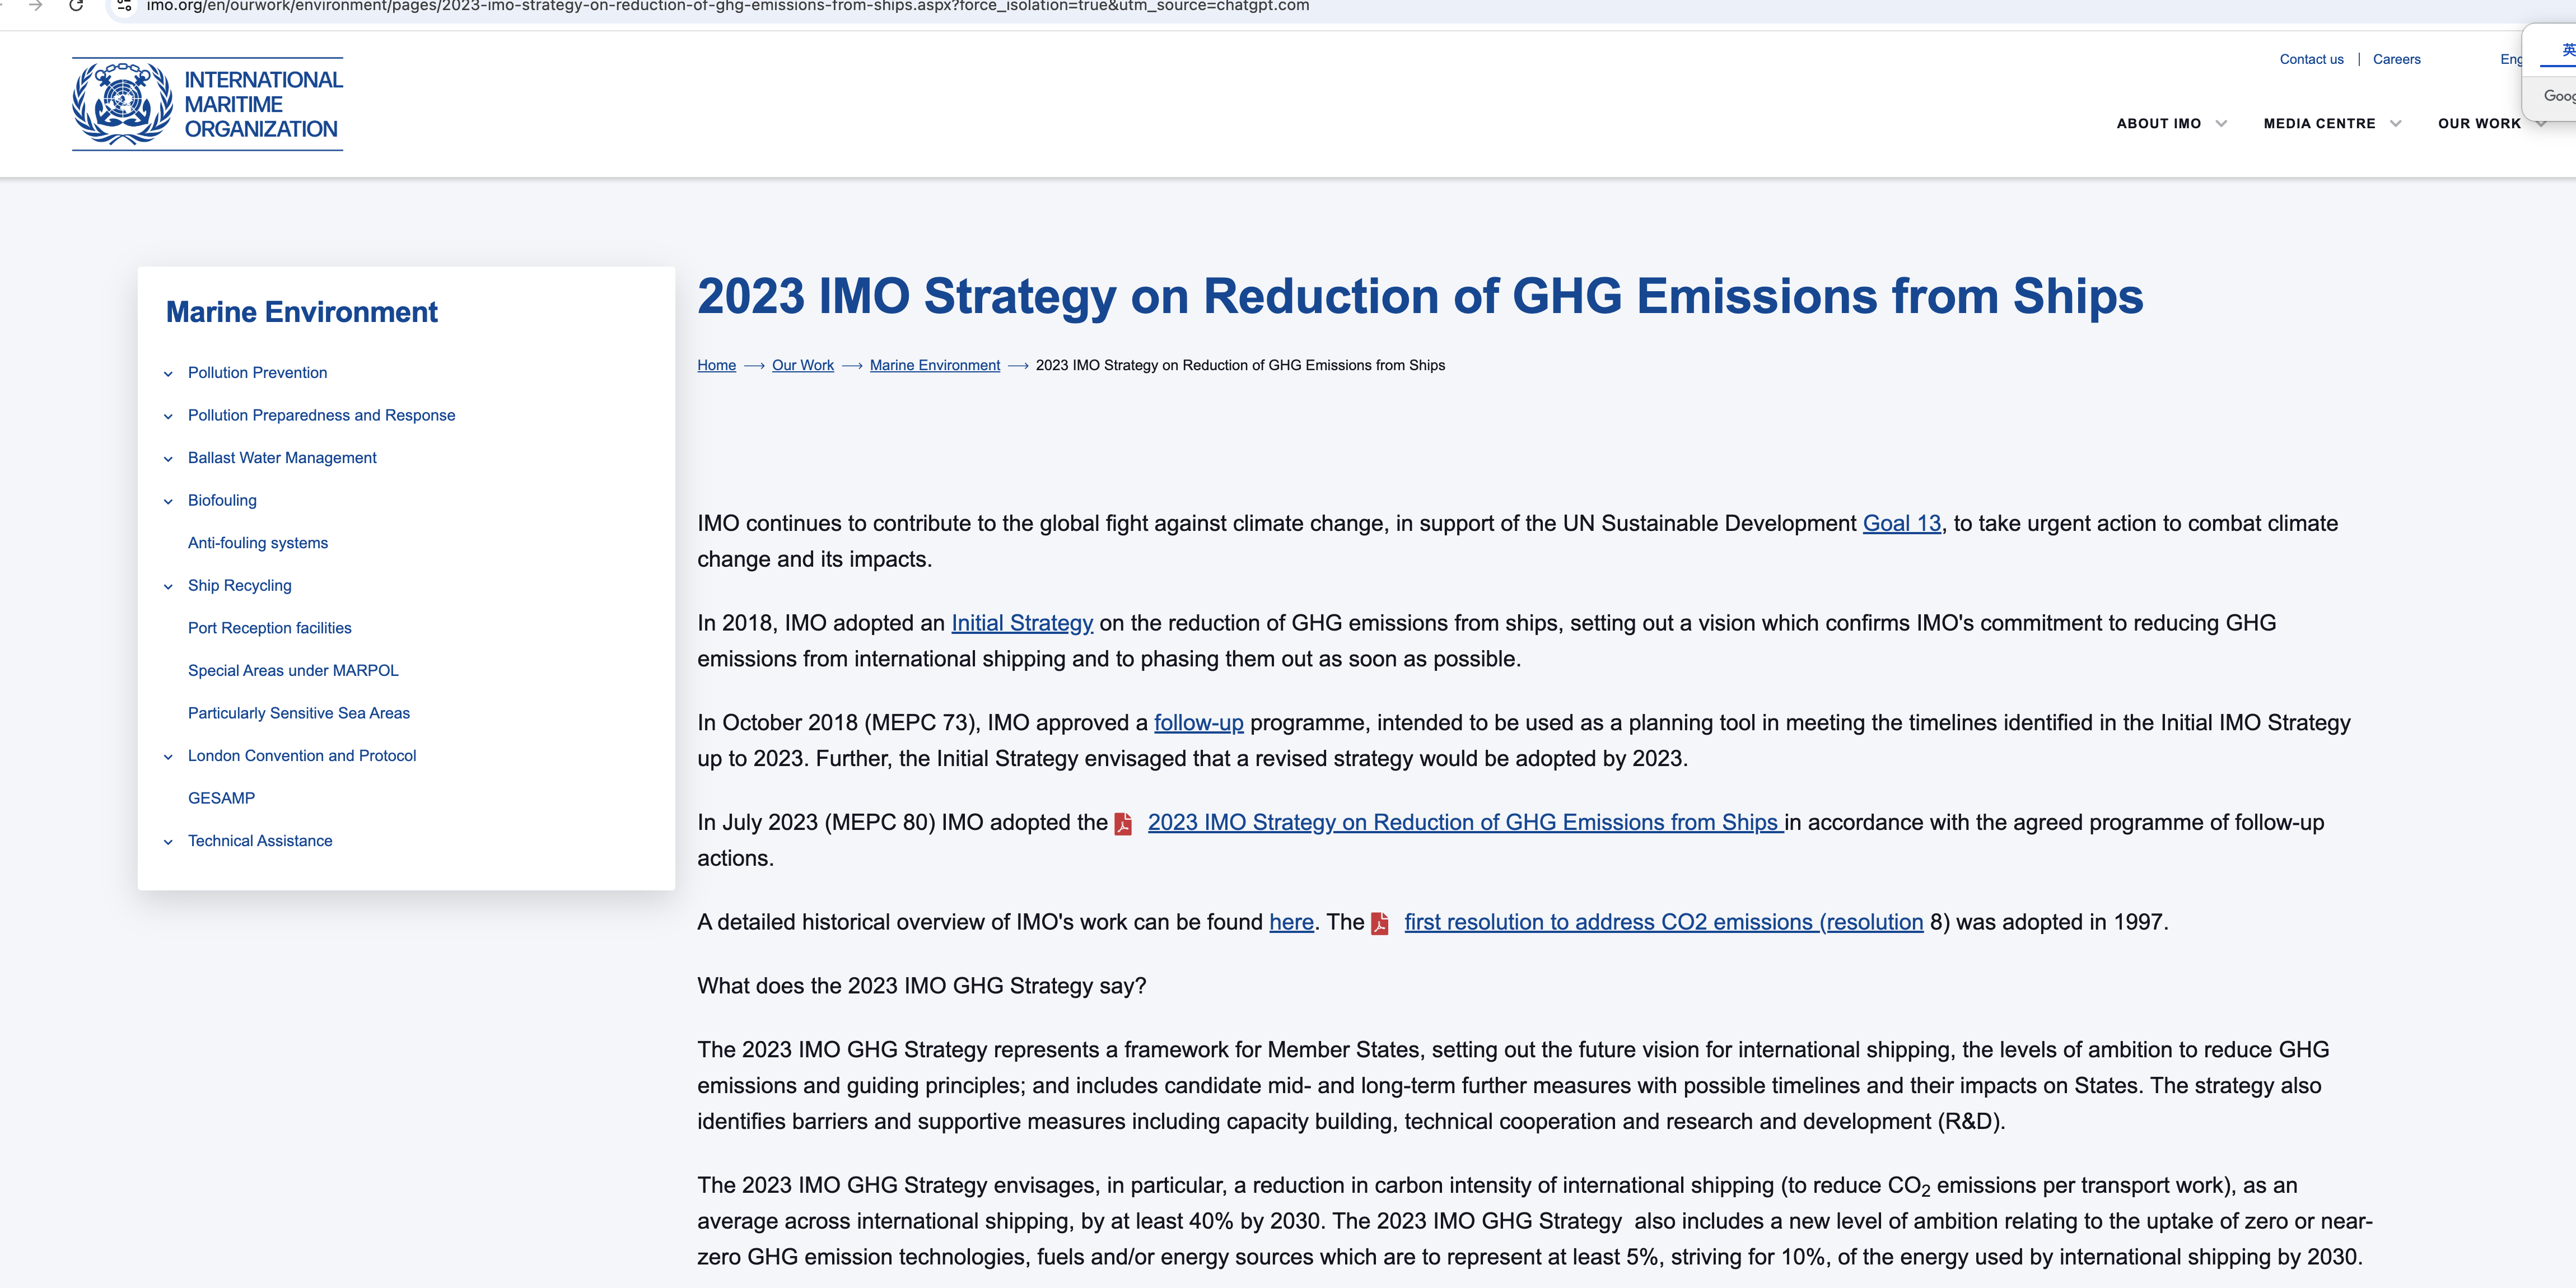
Task: Open the follow-up programme link
Action: 1199,723
